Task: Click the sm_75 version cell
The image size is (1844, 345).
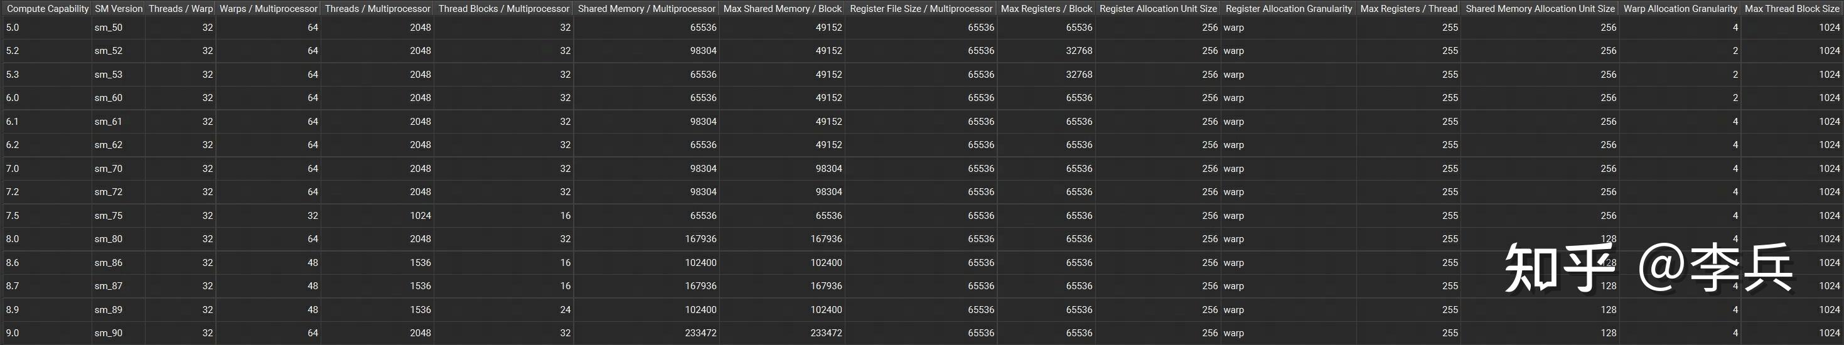Action: pyautogui.click(x=109, y=215)
